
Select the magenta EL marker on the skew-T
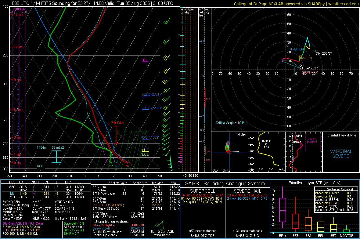[145, 60]
